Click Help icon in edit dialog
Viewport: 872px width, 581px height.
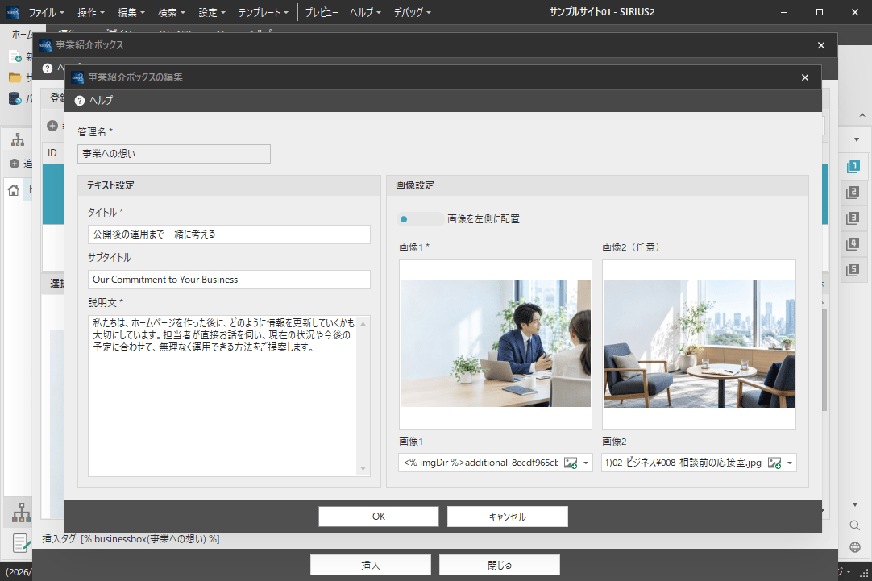click(x=80, y=100)
